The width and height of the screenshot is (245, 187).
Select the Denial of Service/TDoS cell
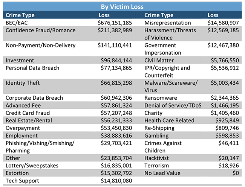click(173, 105)
